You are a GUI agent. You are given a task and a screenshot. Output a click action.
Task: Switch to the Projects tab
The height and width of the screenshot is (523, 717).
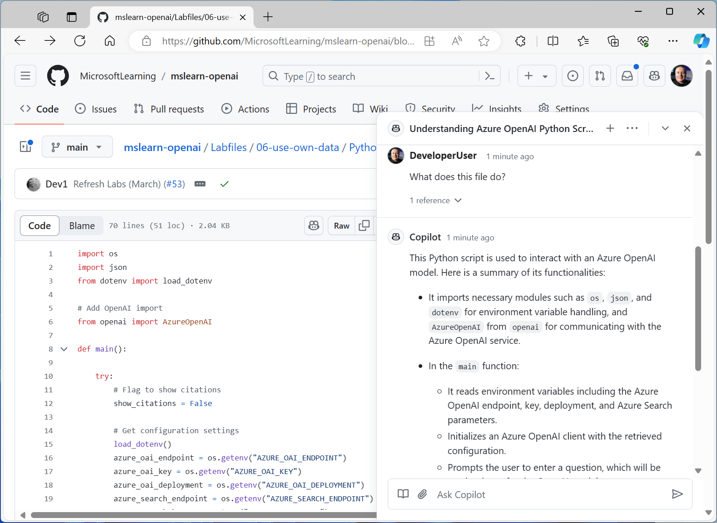pos(312,109)
